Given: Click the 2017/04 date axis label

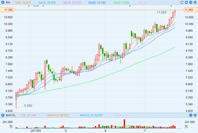Looking at the screenshot, I should [x=36, y=131].
